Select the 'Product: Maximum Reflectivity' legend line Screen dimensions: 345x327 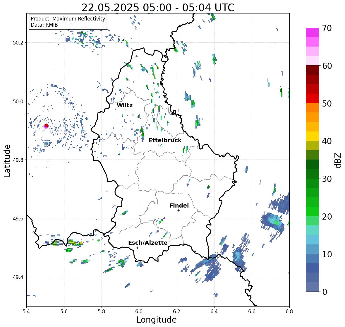pyautogui.click(x=68, y=19)
